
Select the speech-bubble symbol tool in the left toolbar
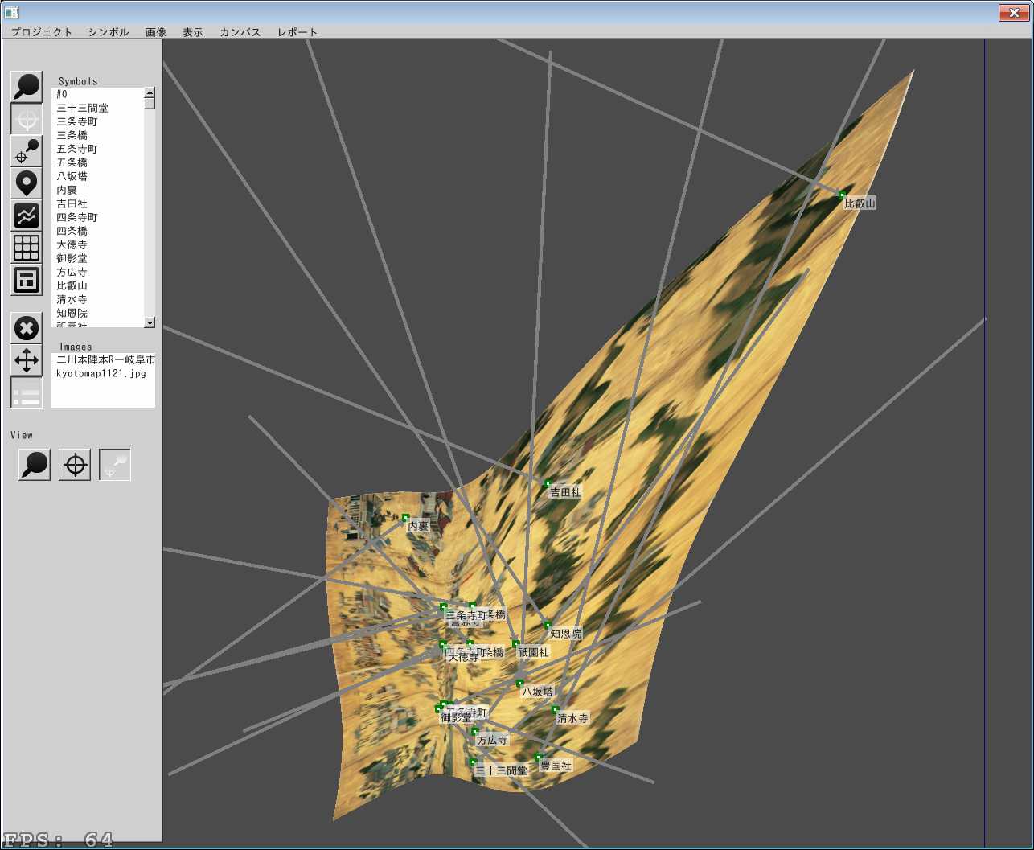pyautogui.click(x=27, y=87)
